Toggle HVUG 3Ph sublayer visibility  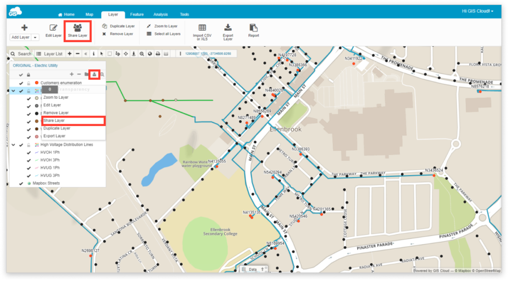tap(29, 176)
